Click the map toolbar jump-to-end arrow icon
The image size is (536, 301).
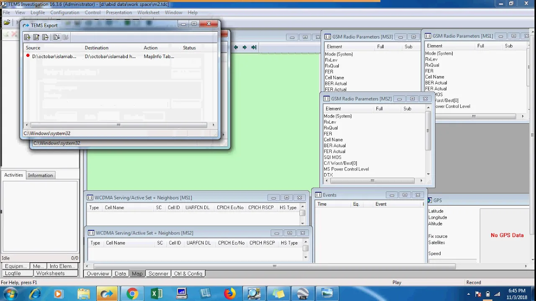253,47
